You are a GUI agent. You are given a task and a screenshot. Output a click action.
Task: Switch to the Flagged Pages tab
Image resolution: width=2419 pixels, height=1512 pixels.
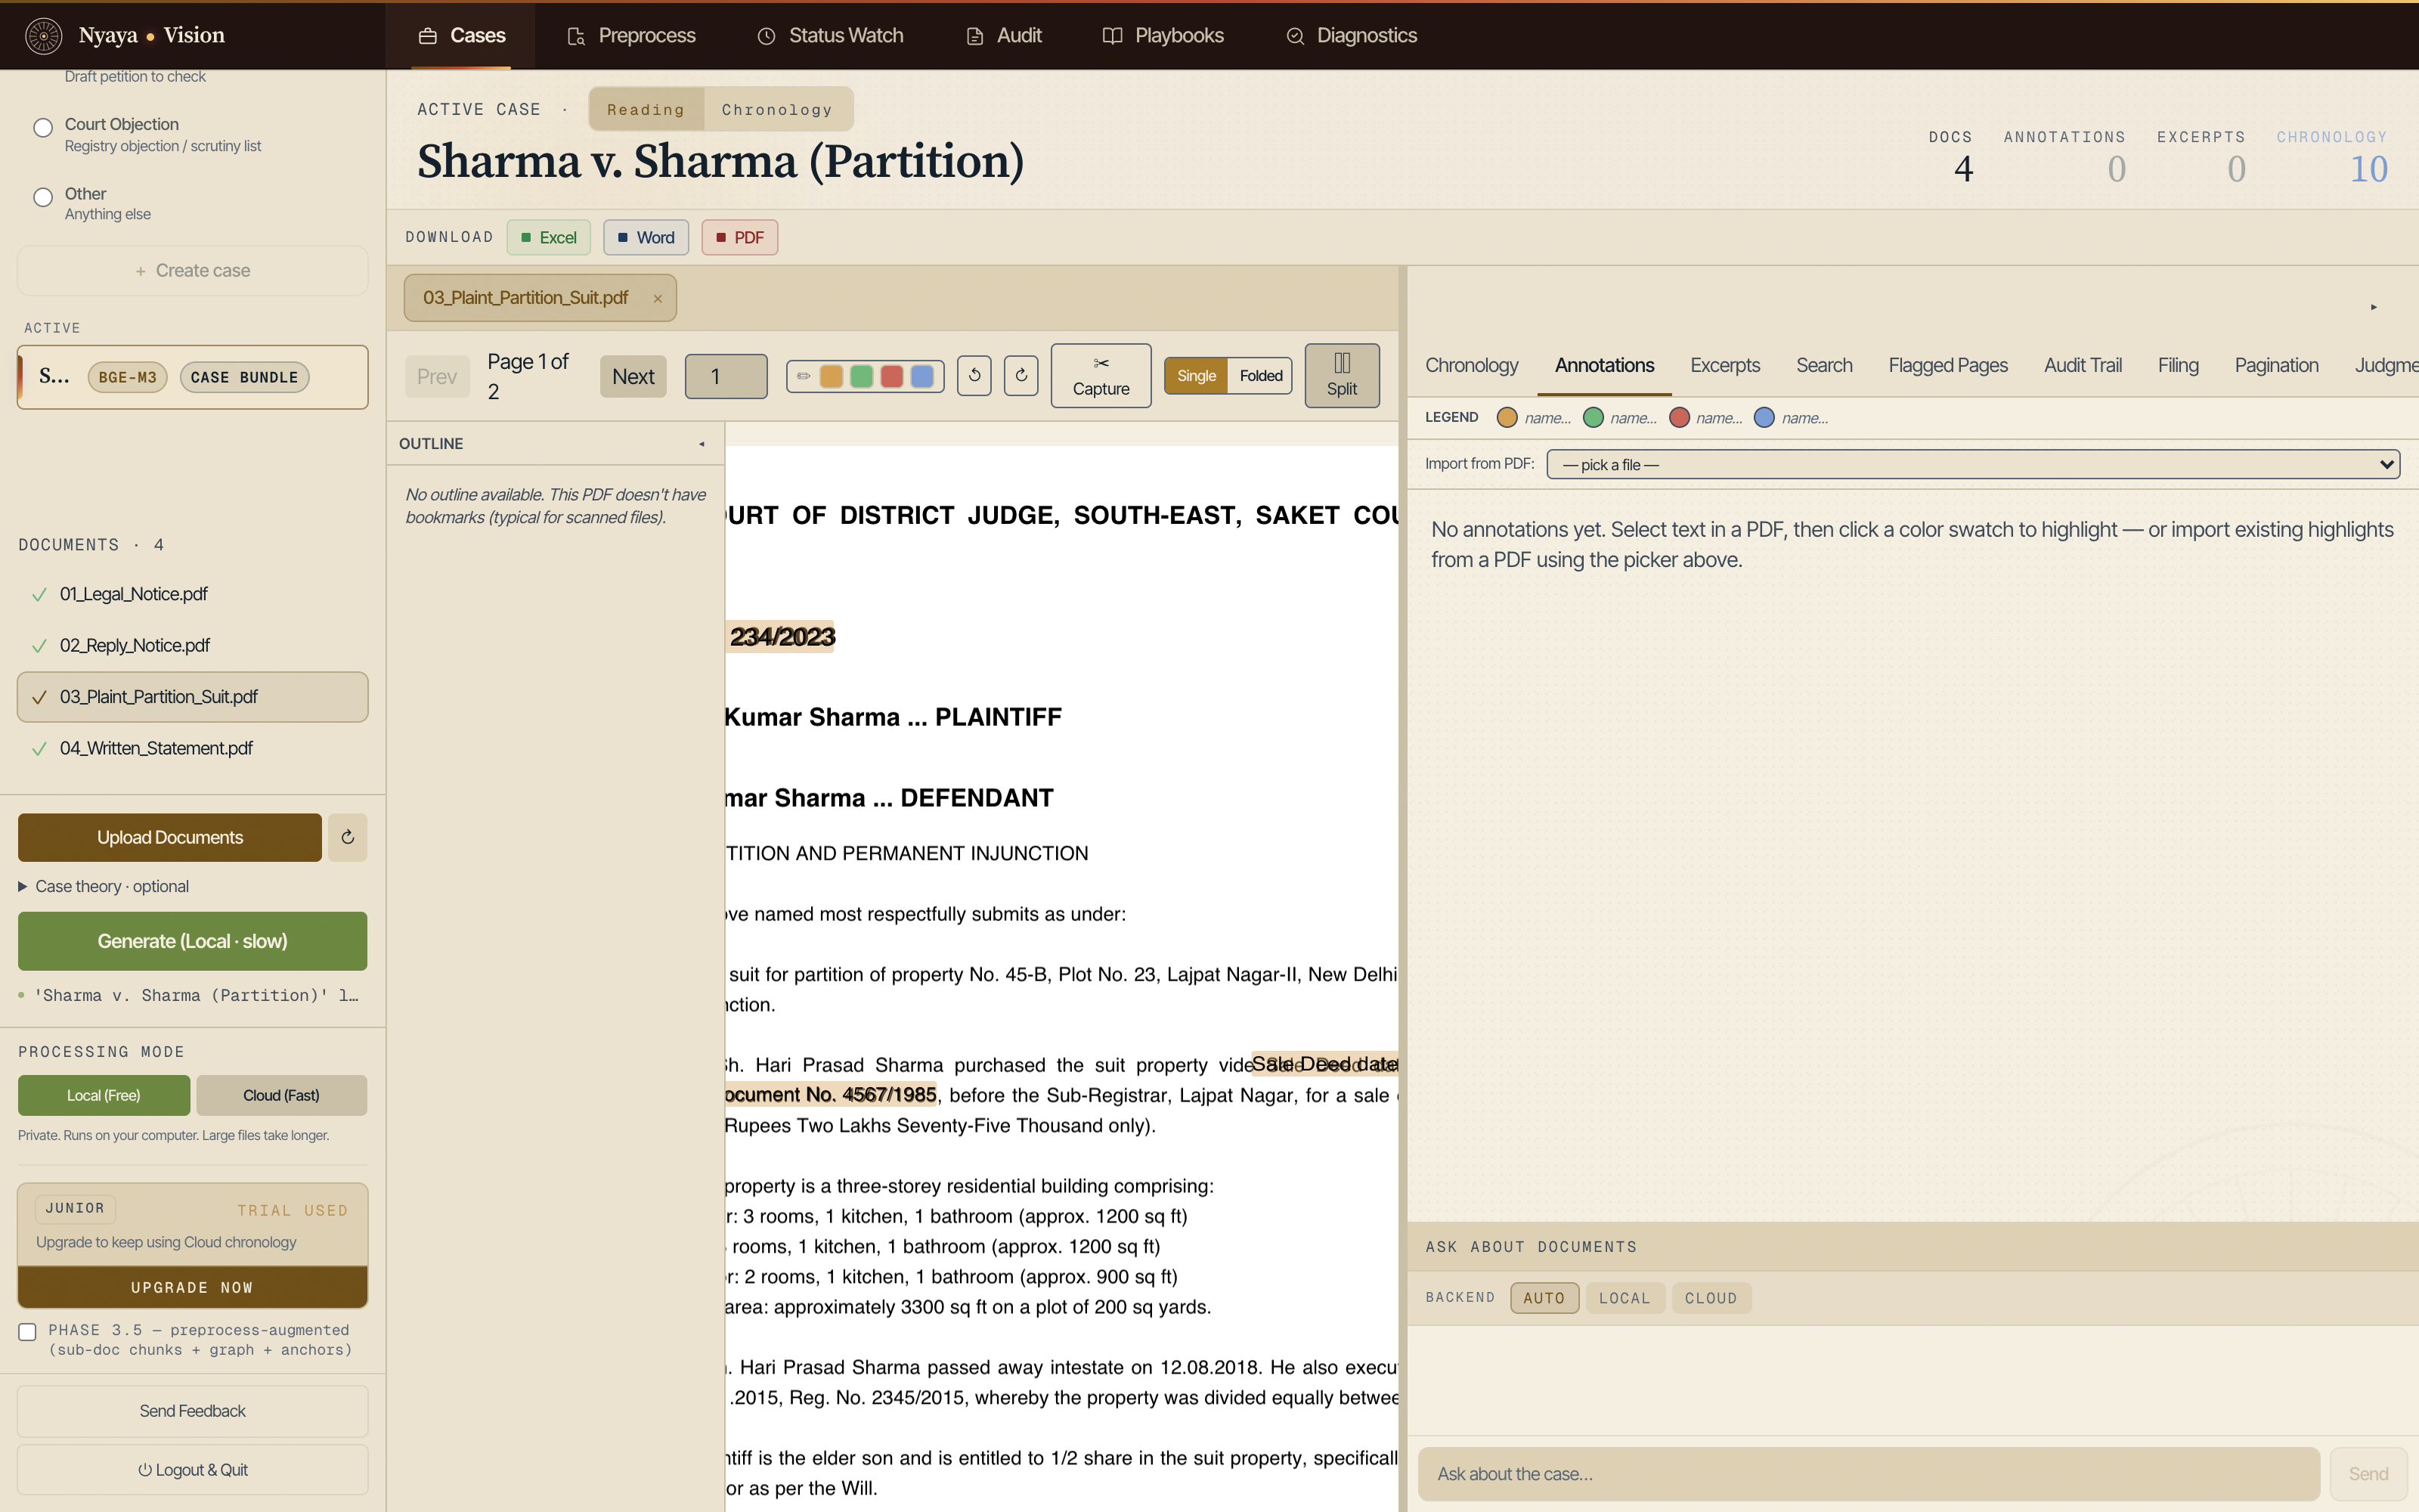click(1947, 365)
